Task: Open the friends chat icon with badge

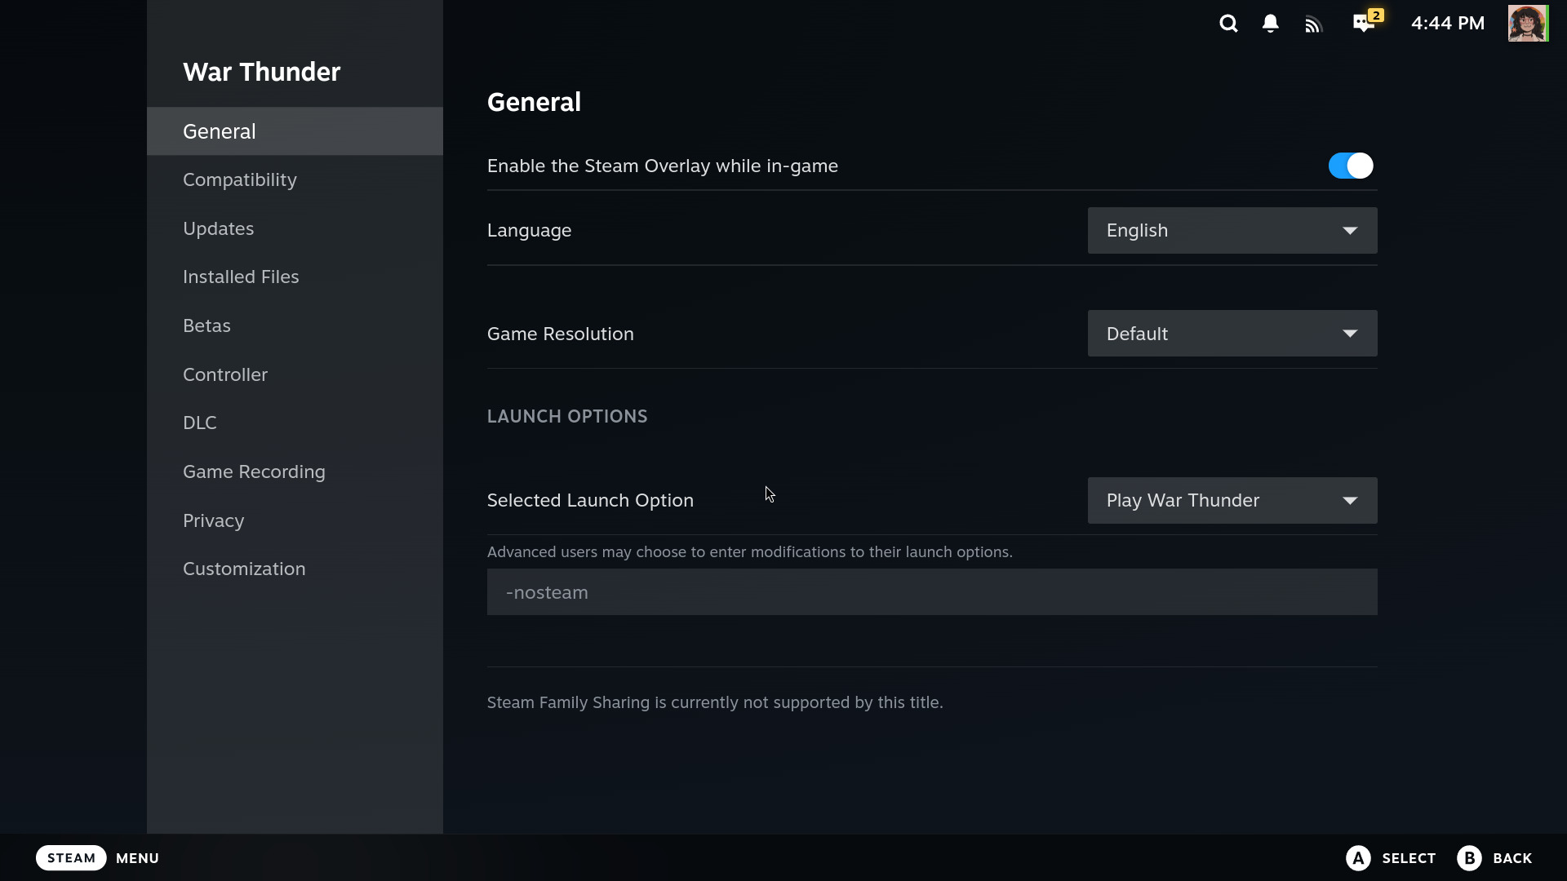Action: 1364,23
